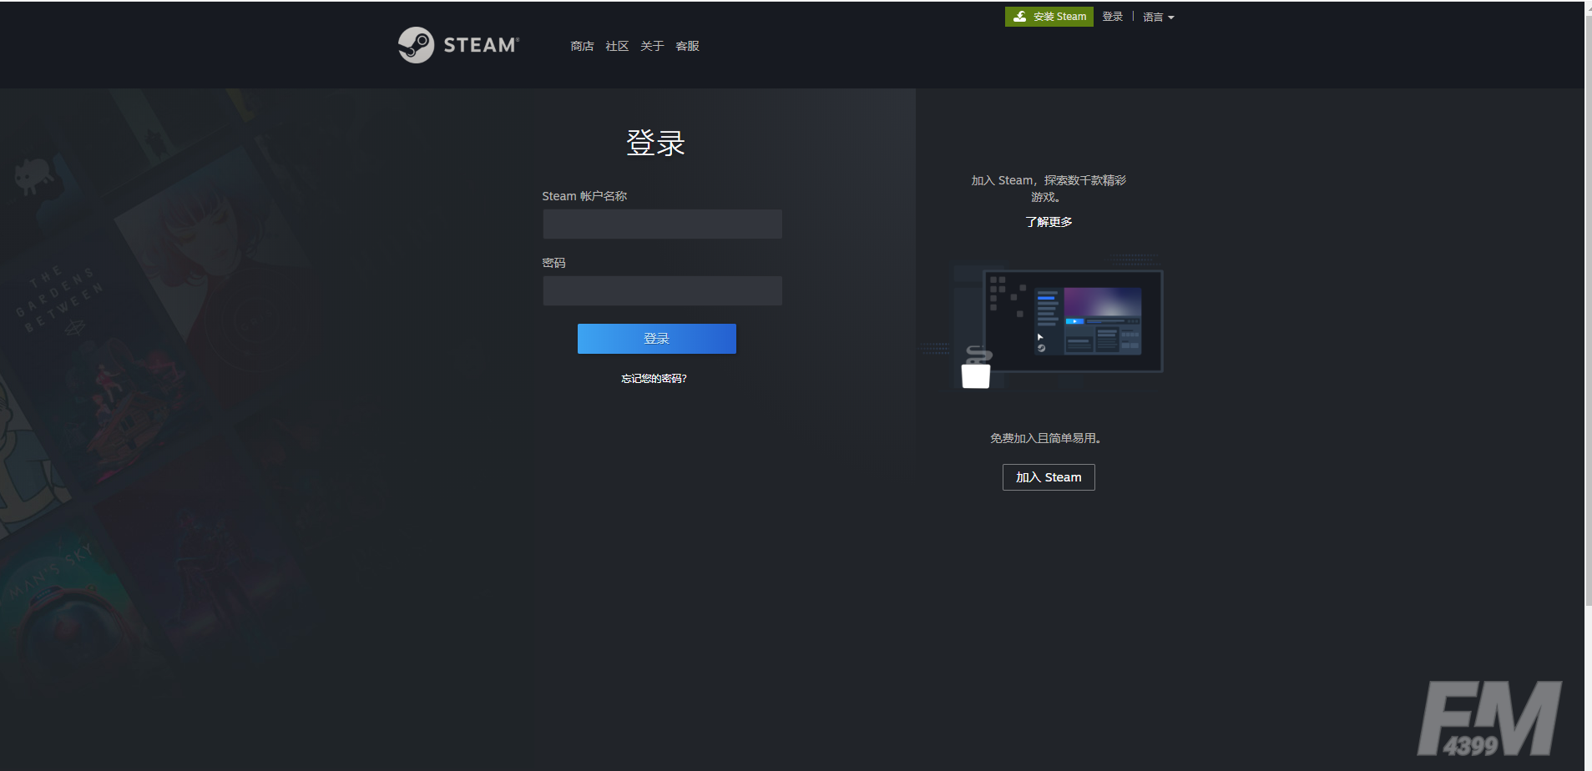The width and height of the screenshot is (1592, 771).
Task: Open the 商店 store menu
Action: click(x=582, y=46)
